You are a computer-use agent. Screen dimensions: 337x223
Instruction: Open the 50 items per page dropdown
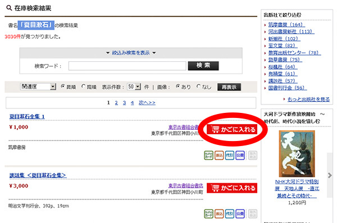[x=134, y=87]
